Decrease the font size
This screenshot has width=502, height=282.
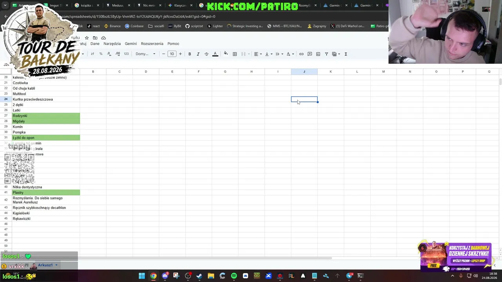tap(164, 54)
